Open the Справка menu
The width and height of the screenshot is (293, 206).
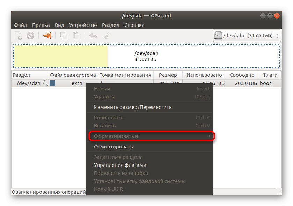pyautogui.click(x=134, y=25)
